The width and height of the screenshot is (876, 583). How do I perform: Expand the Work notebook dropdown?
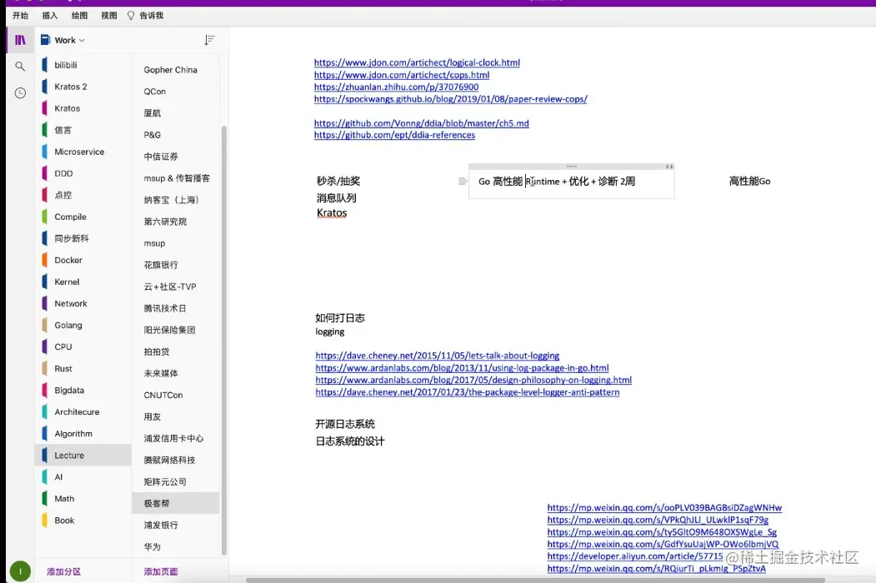click(83, 40)
